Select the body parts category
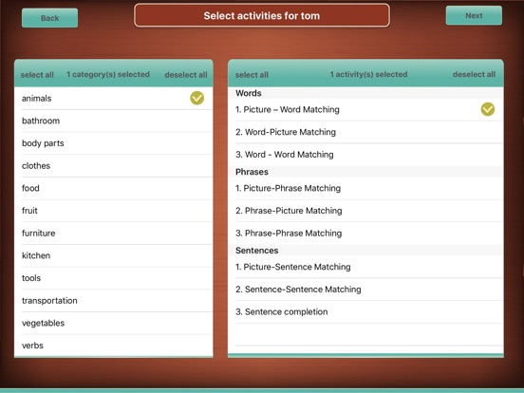This screenshot has width=524, height=393. pos(114,143)
